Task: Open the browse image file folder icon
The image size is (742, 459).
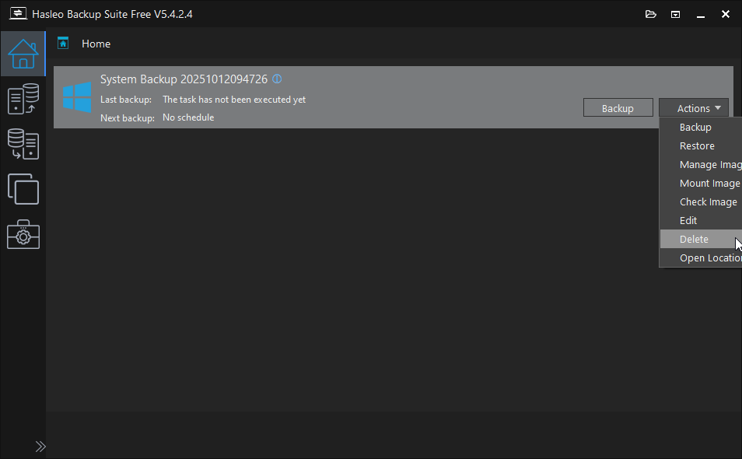Action: pyautogui.click(x=651, y=14)
